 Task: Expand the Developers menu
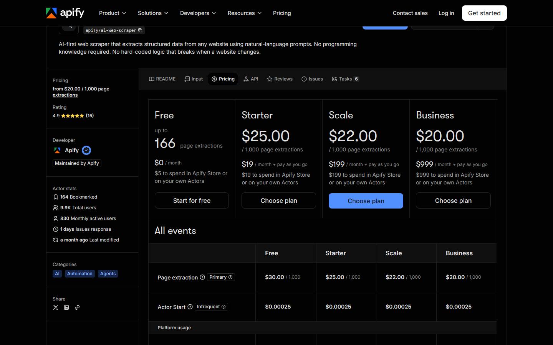point(198,13)
